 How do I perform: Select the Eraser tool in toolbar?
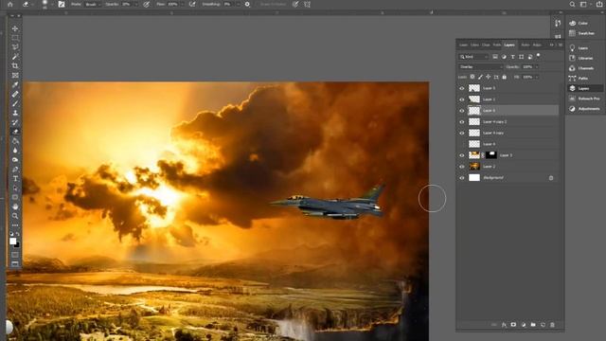coord(15,132)
